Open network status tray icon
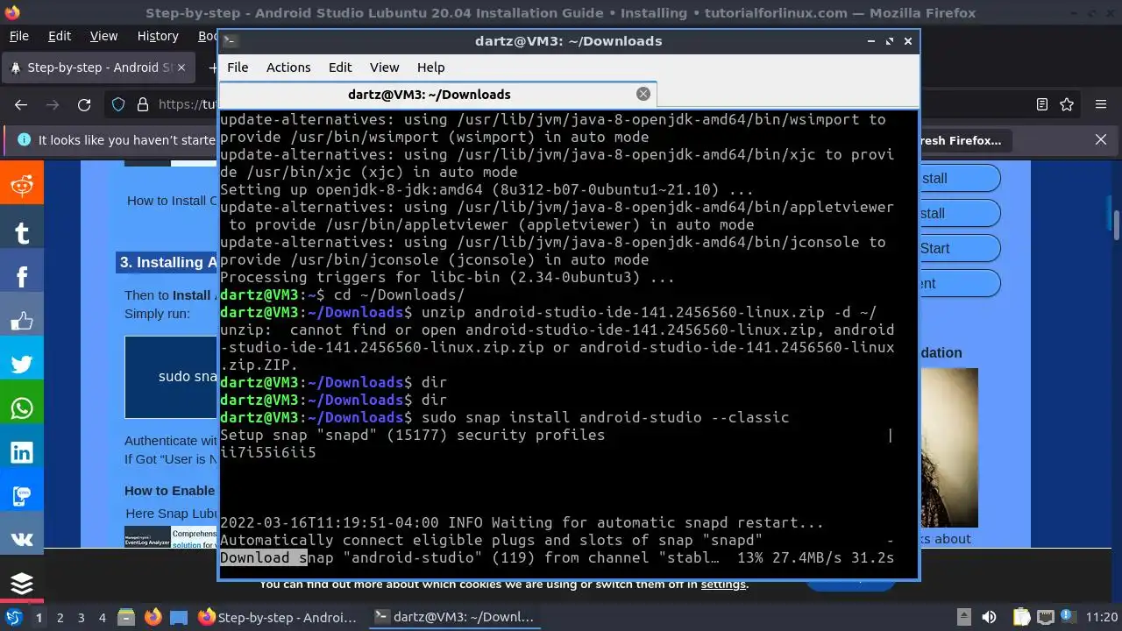1122x631 pixels. 1044,617
